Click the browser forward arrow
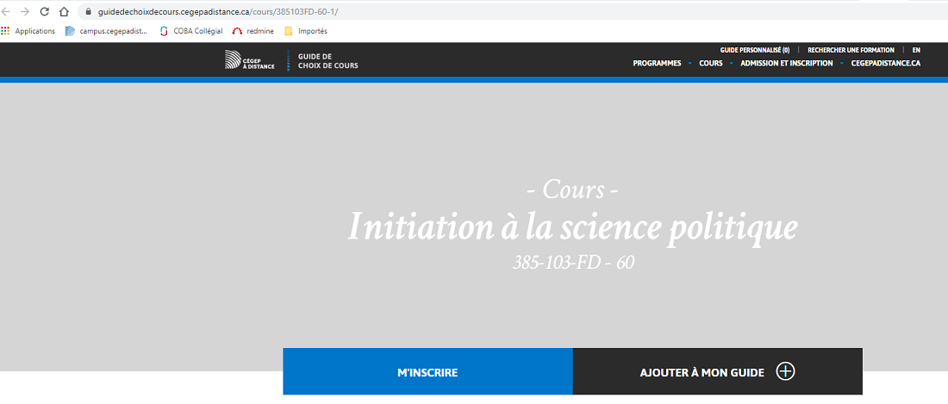The height and width of the screenshot is (404, 948). [x=25, y=12]
